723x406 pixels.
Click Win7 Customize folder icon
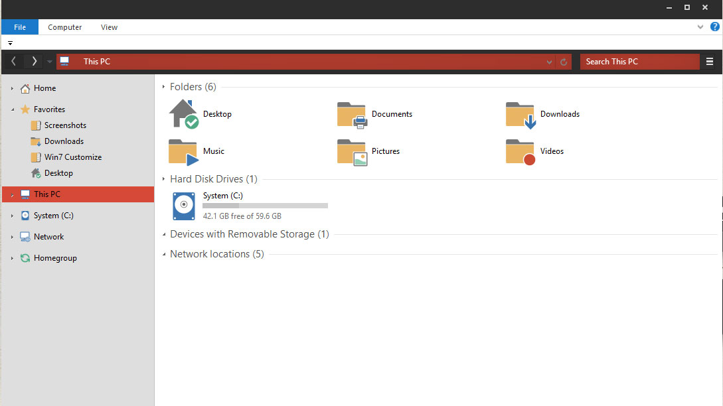click(35, 157)
